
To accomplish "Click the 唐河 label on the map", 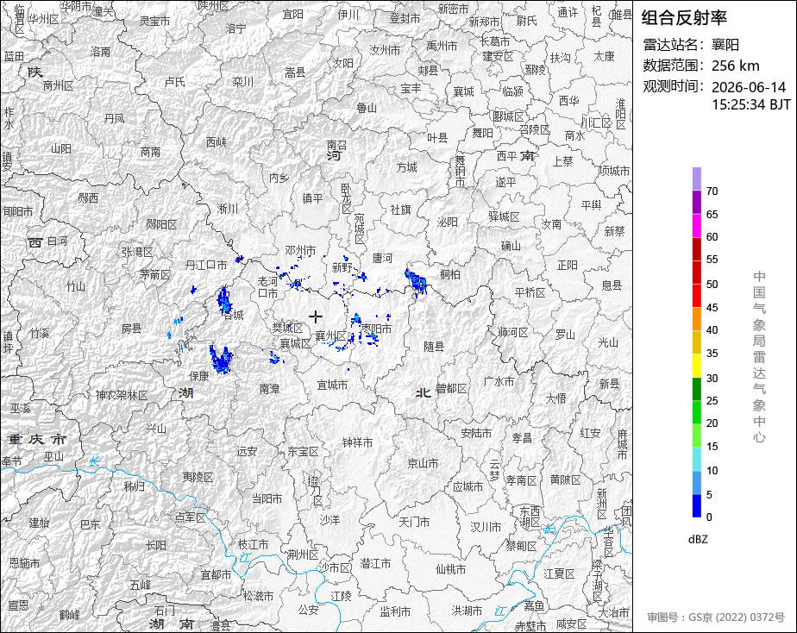I will click(382, 258).
